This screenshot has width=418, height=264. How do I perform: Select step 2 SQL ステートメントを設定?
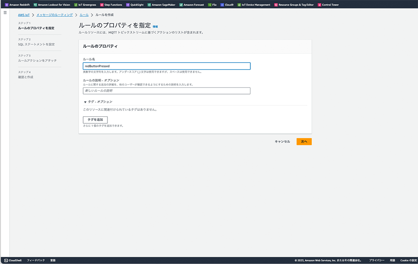[x=36, y=44]
